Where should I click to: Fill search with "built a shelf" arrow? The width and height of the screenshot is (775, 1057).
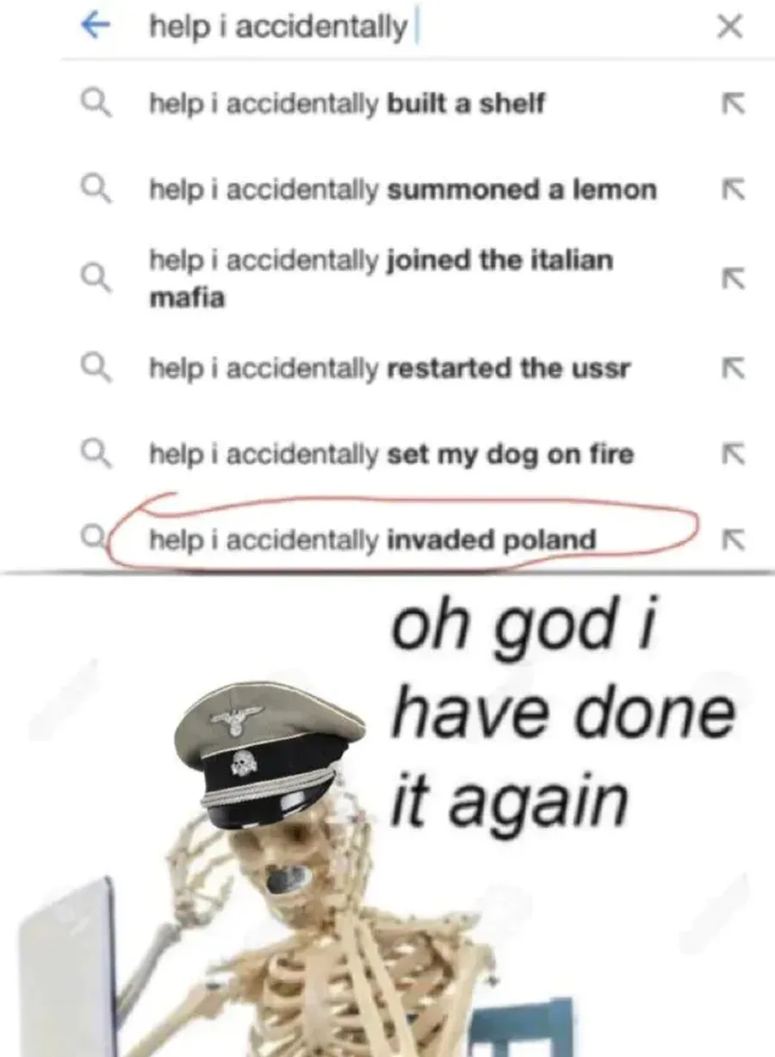click(731, 104)
